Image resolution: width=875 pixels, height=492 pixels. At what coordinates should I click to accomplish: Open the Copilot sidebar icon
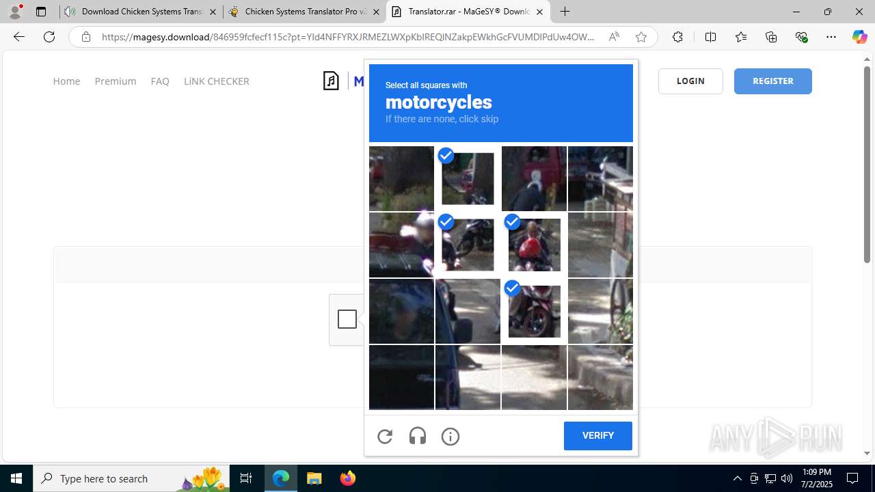(859, 37)
